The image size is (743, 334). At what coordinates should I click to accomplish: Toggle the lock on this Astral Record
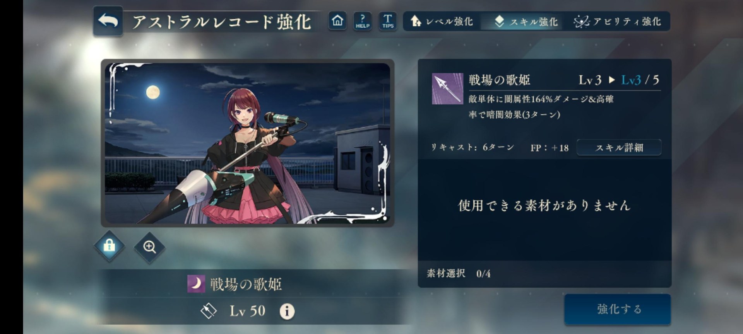pyautogui.click(x=110, y=246)
